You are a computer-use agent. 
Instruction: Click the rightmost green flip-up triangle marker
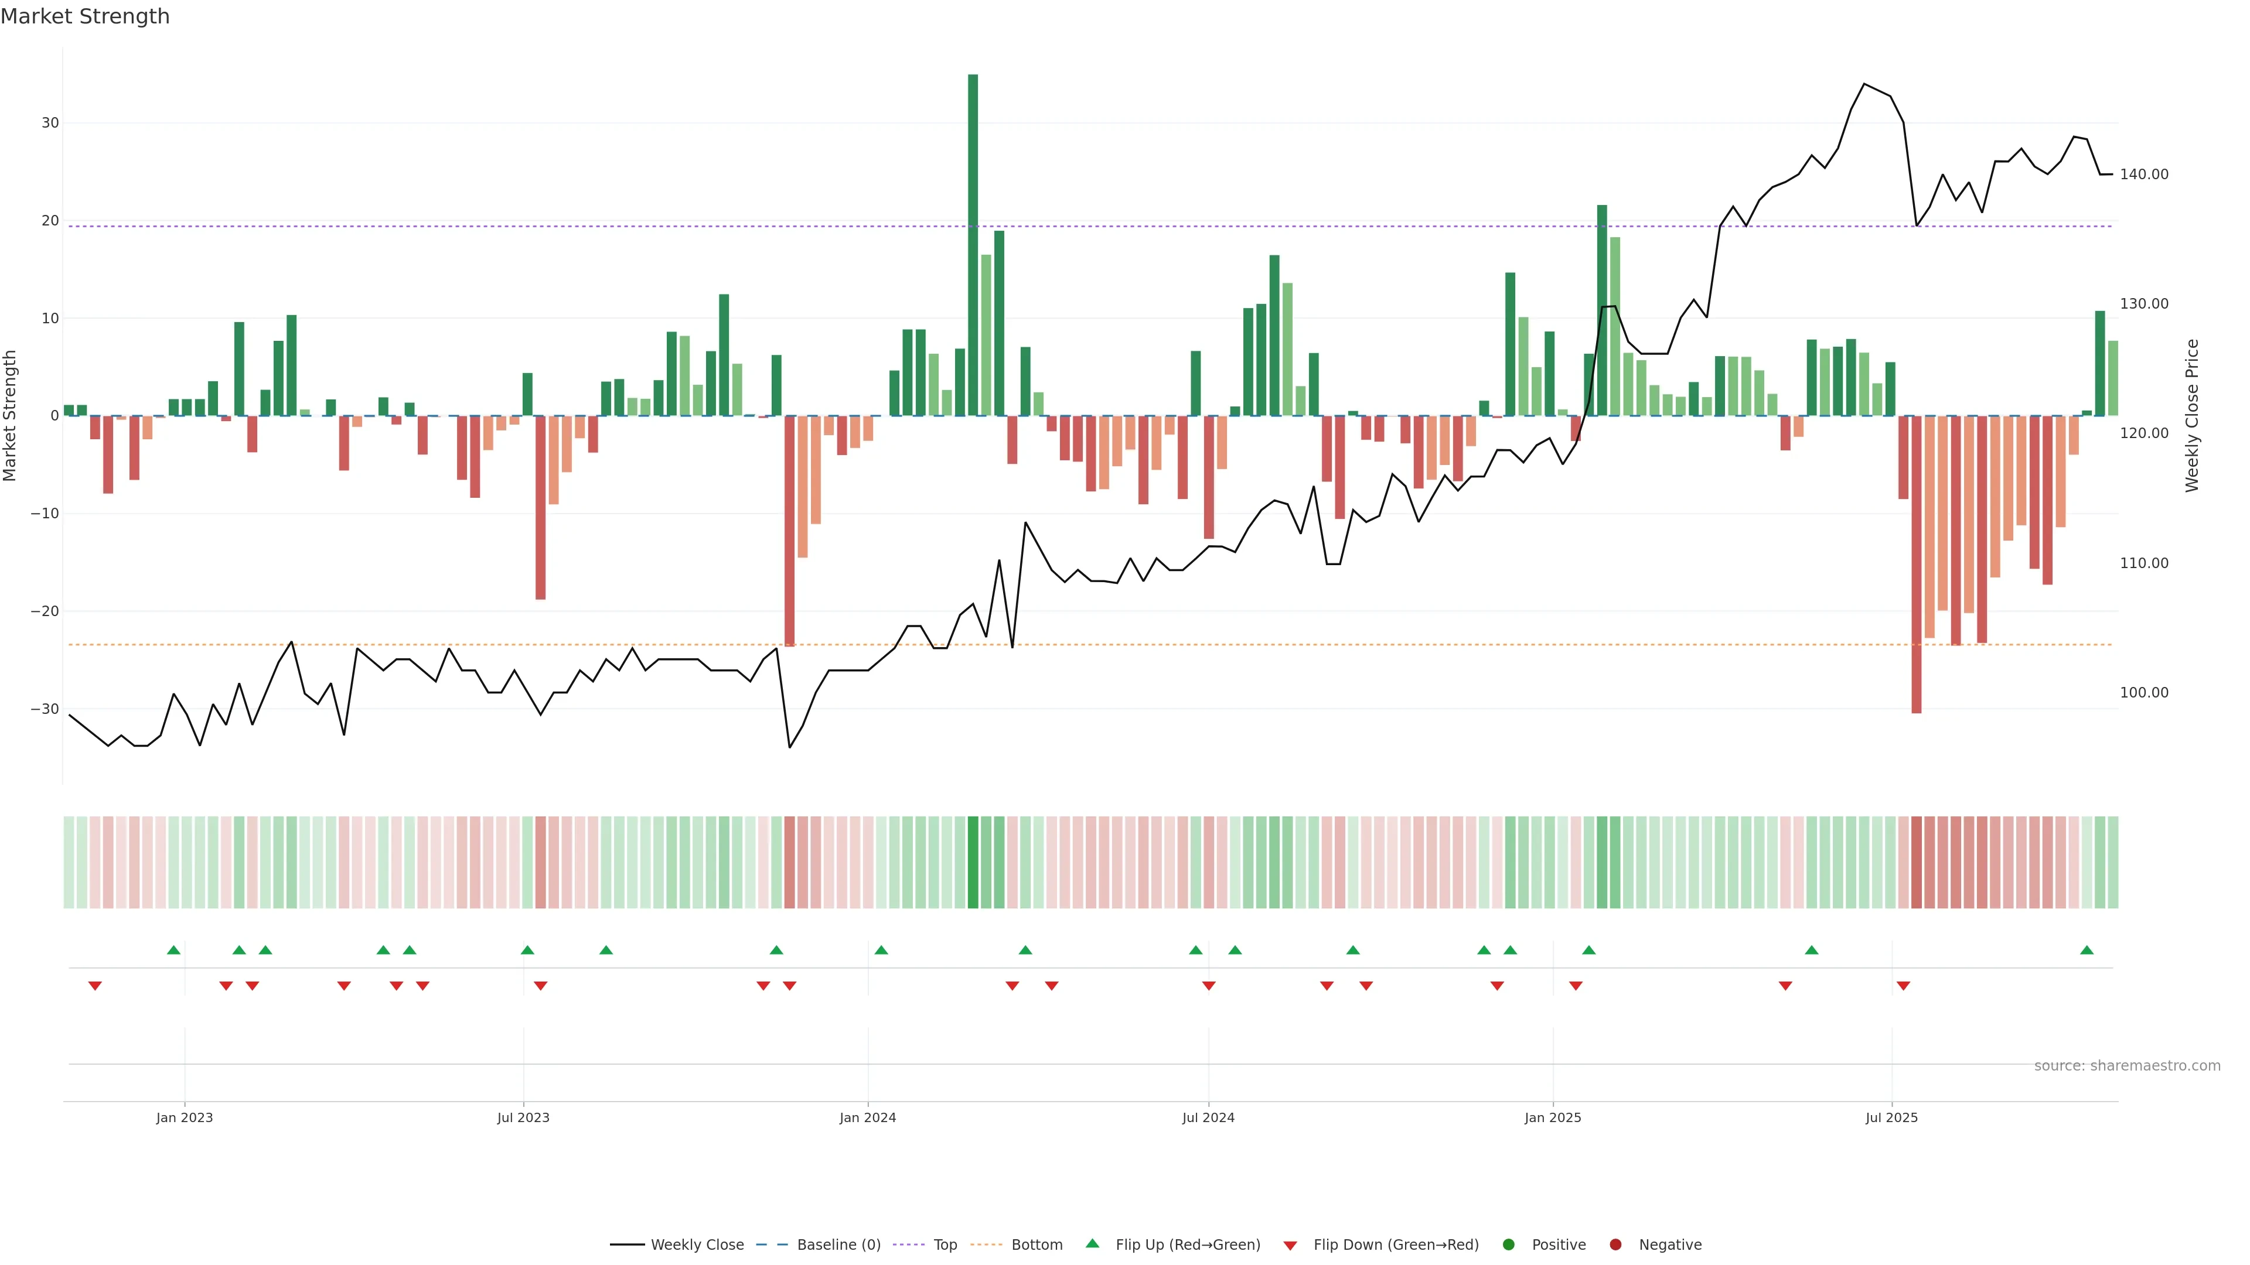click(2087, 950)
